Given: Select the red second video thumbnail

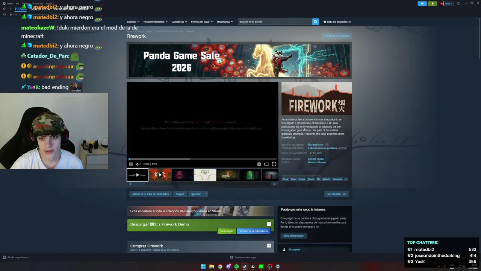Looking at the screenshot, I should [x=160, y=175].
